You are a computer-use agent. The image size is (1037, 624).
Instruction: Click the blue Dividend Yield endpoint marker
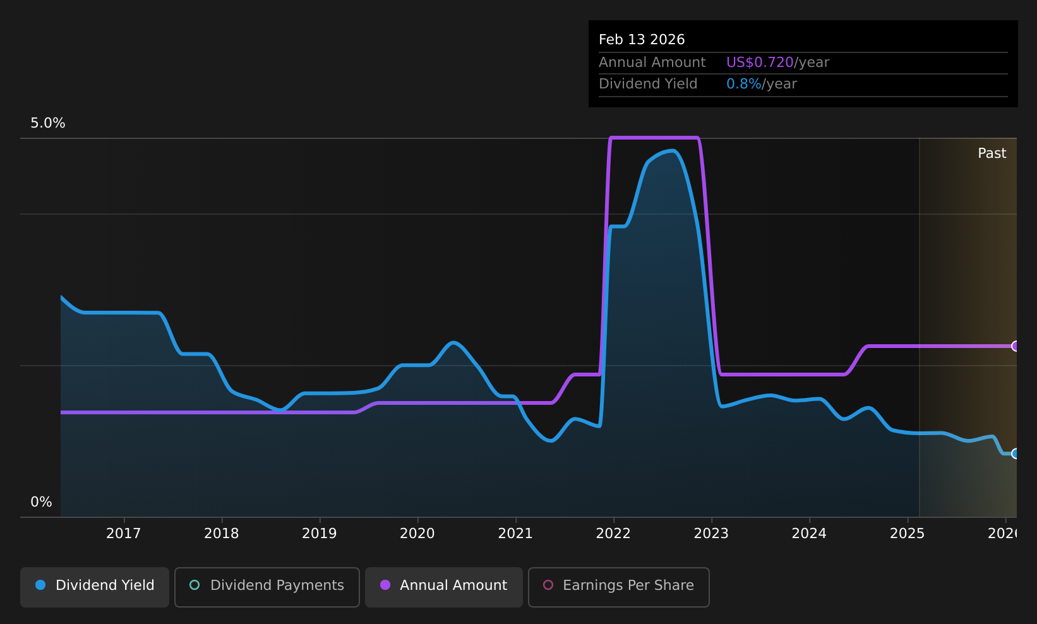[1016, 453]
